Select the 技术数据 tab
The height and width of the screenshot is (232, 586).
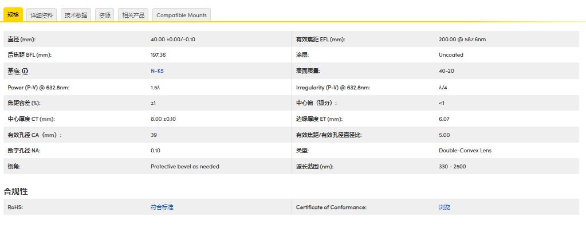[76, 15]
